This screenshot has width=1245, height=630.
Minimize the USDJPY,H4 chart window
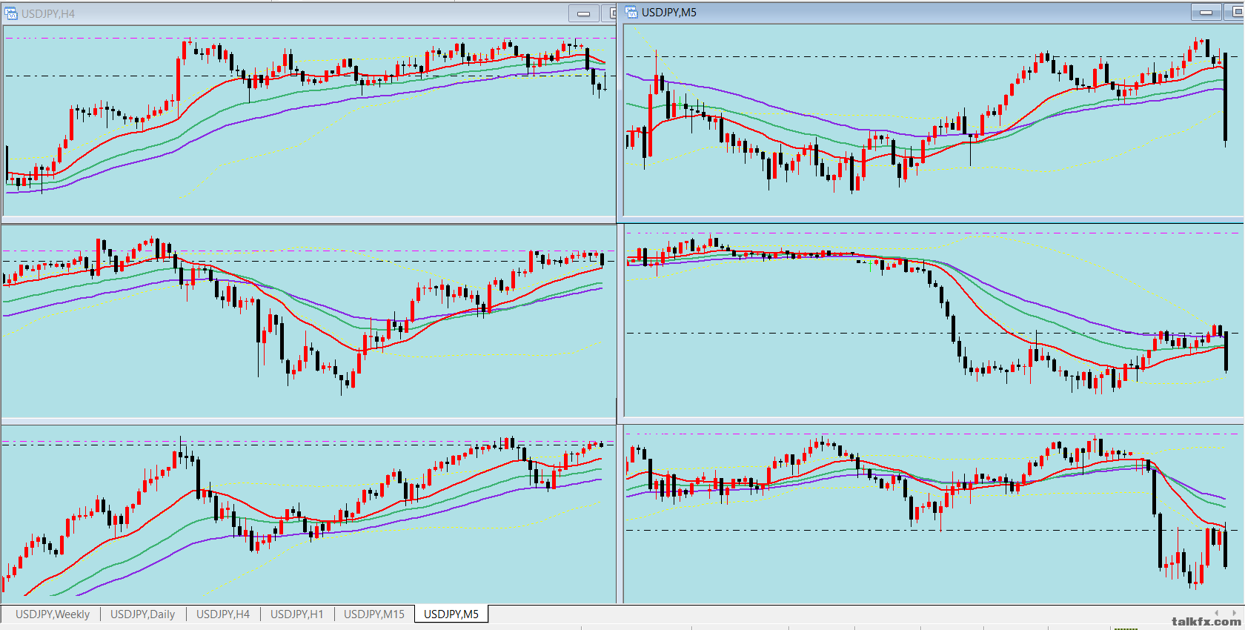[x=584, y=13]
